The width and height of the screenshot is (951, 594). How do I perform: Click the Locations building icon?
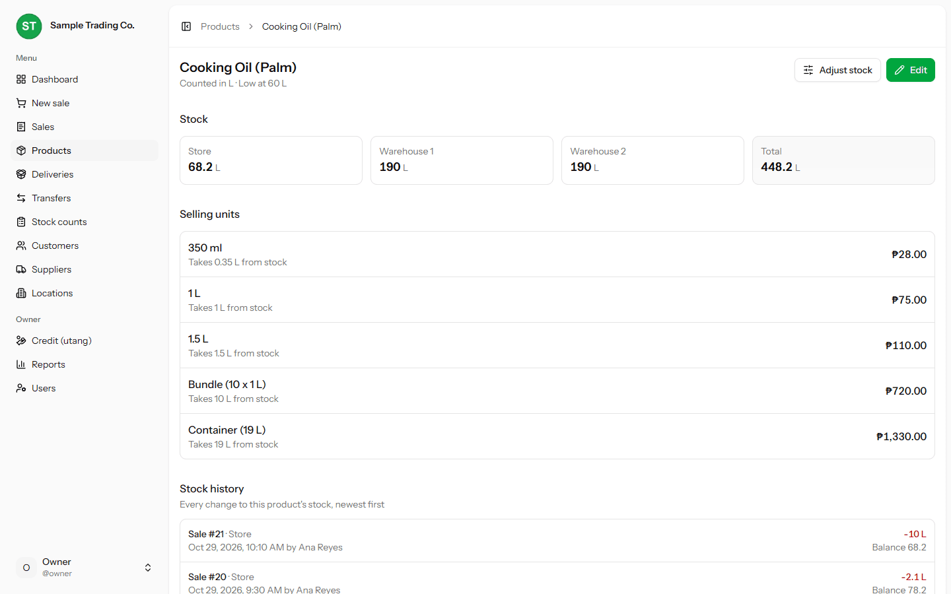pos(21,293)
